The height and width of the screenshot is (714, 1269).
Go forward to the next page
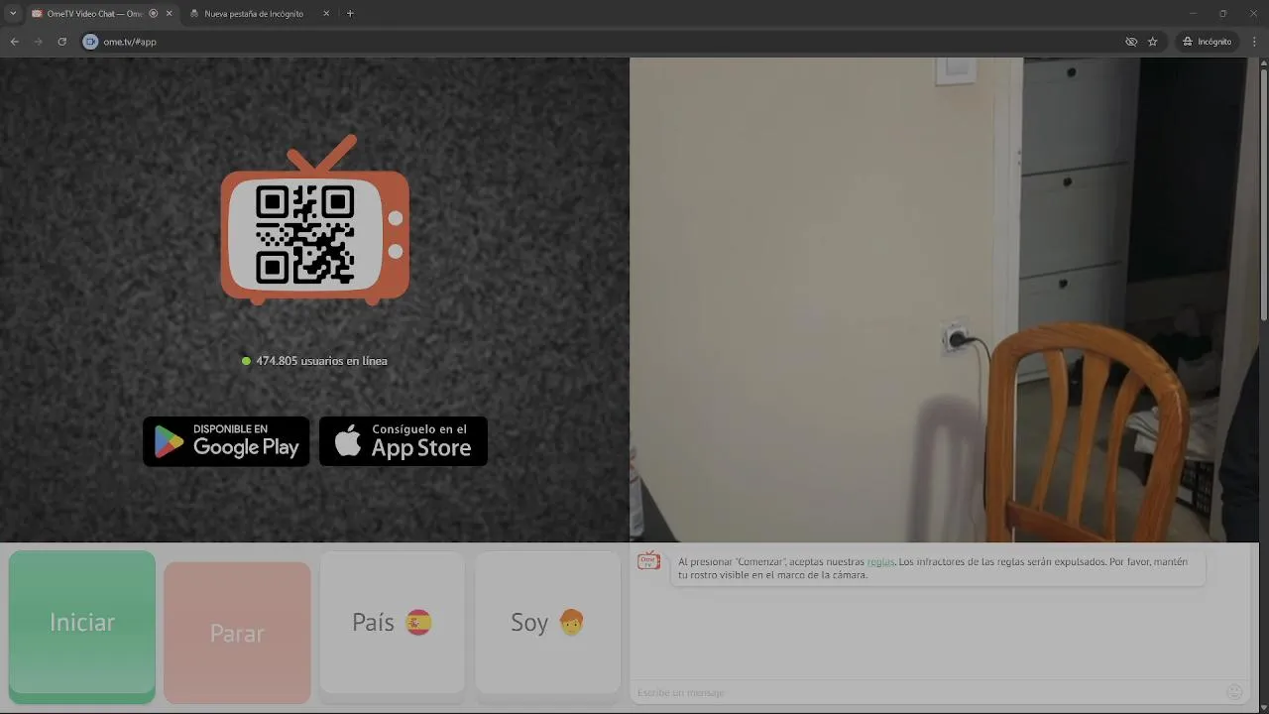tap(38, 42)
